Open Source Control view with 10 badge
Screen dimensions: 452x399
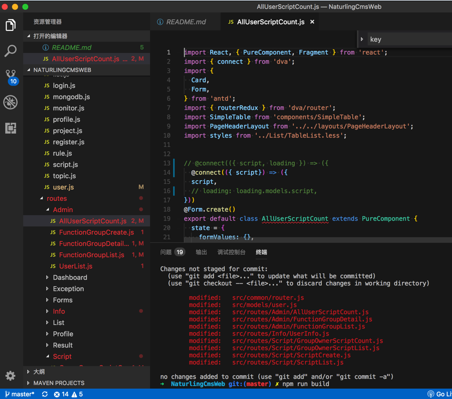coord(11,77)
